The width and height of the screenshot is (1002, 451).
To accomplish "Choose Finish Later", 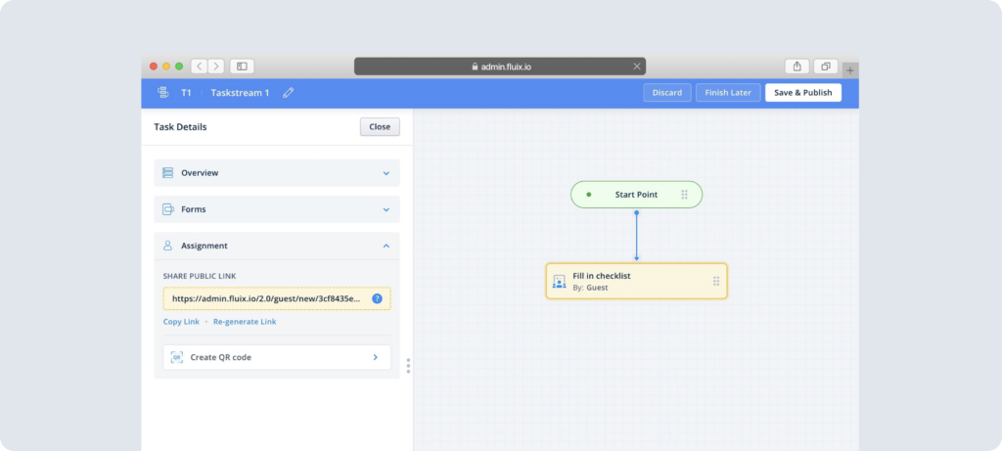I will 727,93.
